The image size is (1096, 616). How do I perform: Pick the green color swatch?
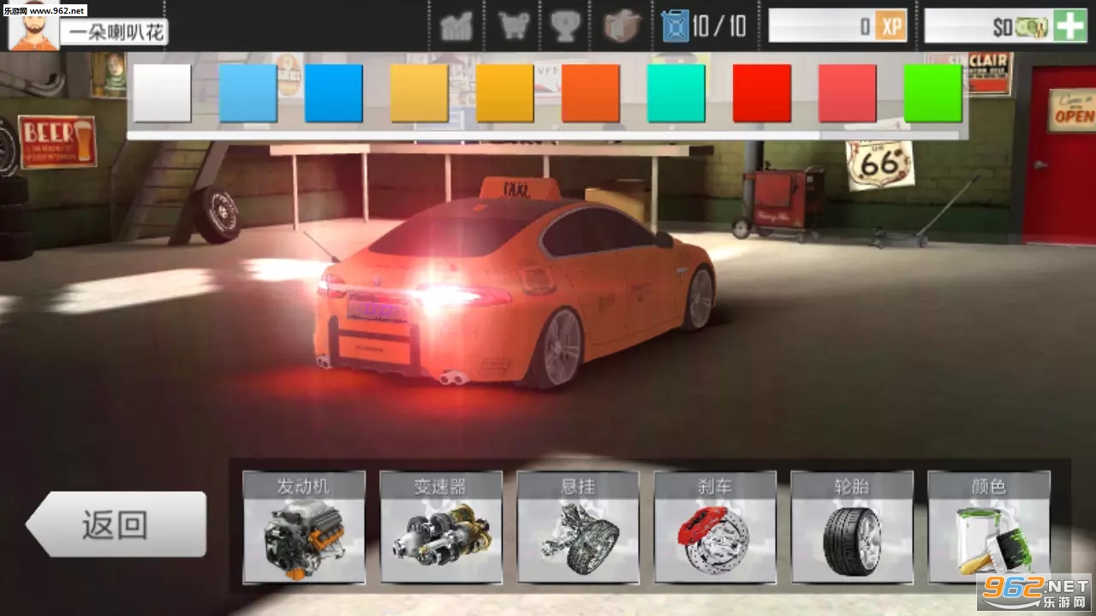pos(933,93)
